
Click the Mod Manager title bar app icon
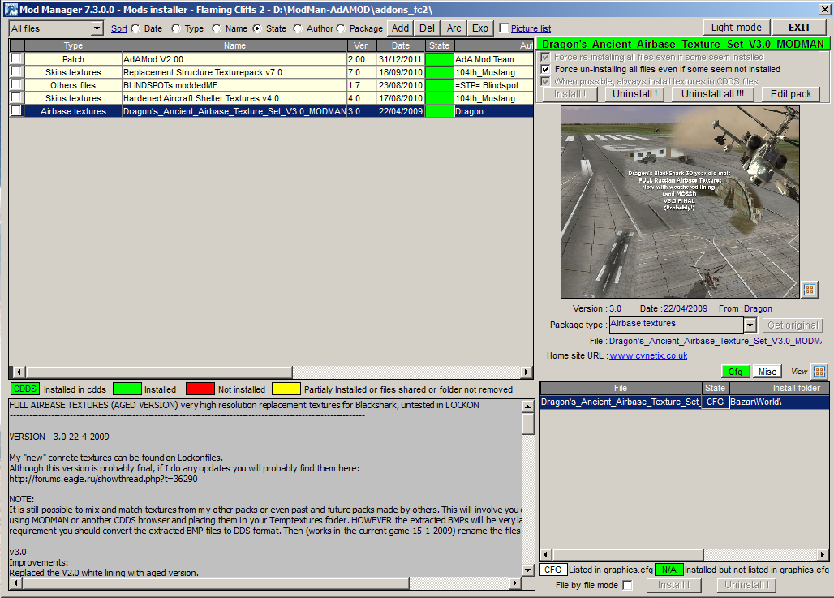[x=11, y=10]
